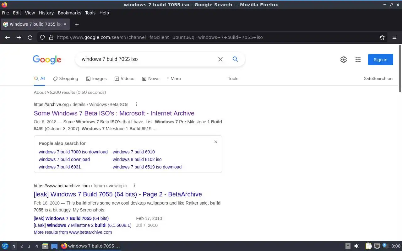Open the Edit menu

(x=17, y=13)
